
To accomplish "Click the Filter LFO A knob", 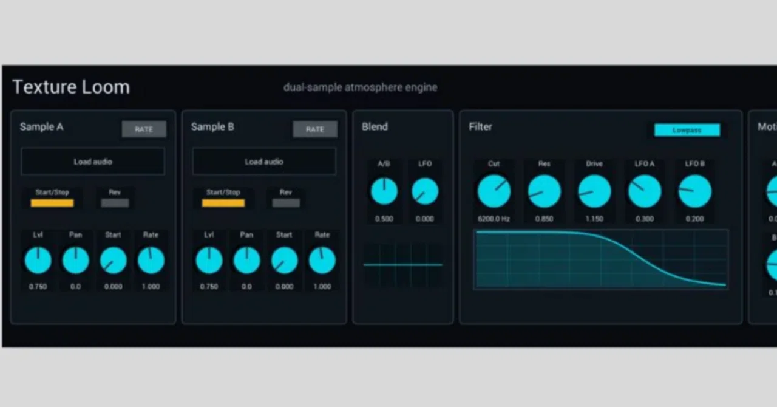I will click(x=645, y=191).
